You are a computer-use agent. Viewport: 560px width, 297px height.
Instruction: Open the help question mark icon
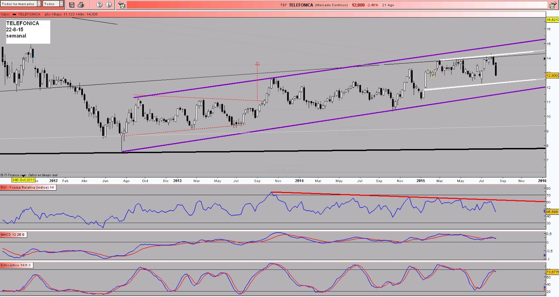pos(99,5)
